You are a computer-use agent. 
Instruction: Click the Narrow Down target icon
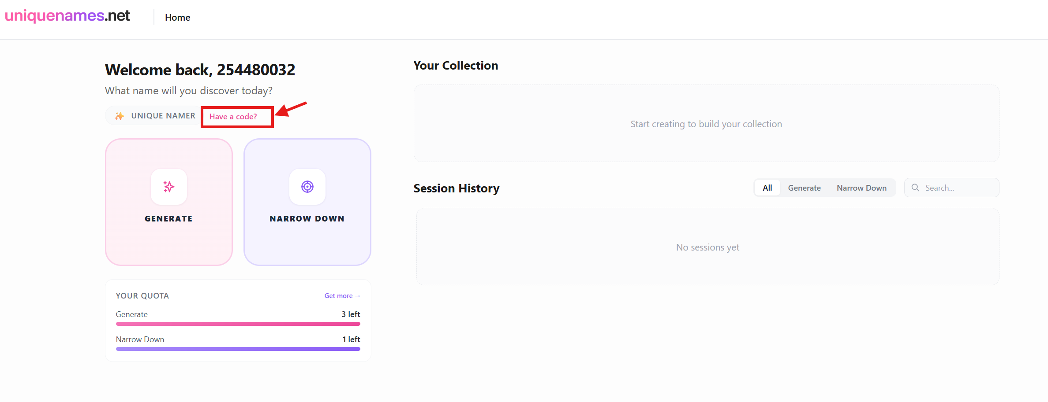307,187
